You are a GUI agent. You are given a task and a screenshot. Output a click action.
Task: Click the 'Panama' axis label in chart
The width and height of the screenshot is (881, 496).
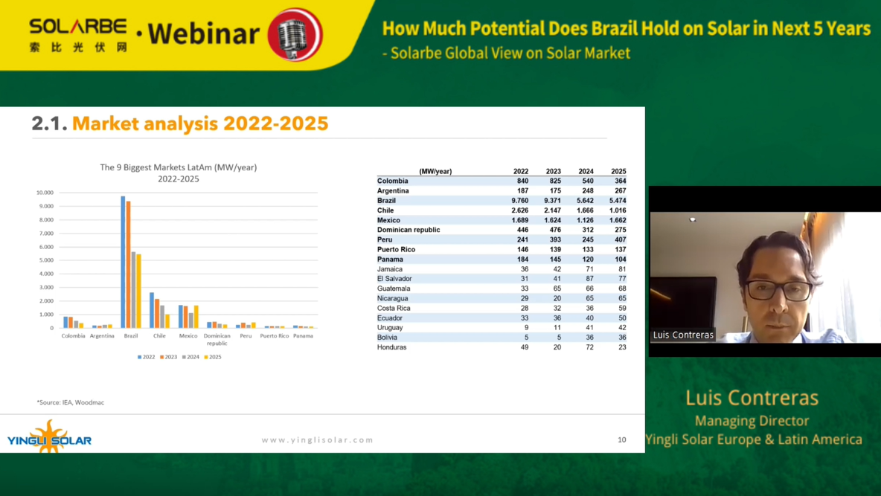pos(304,336)
